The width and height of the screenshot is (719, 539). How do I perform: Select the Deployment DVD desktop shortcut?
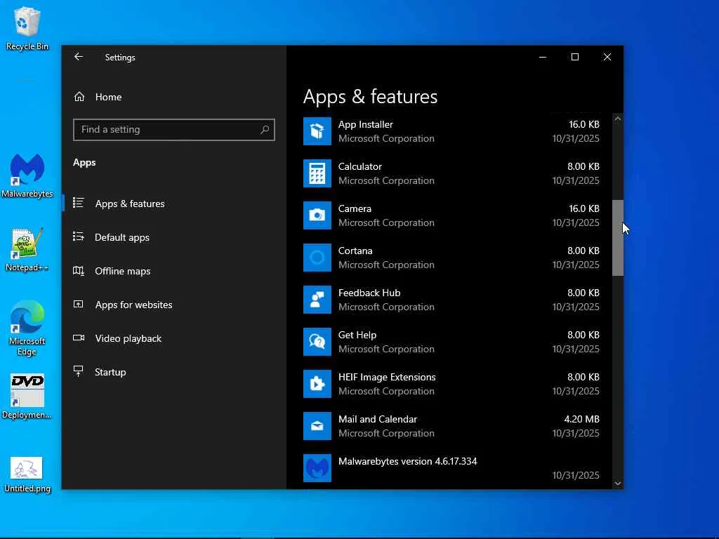pyautogui.click(x=27, y=397)
